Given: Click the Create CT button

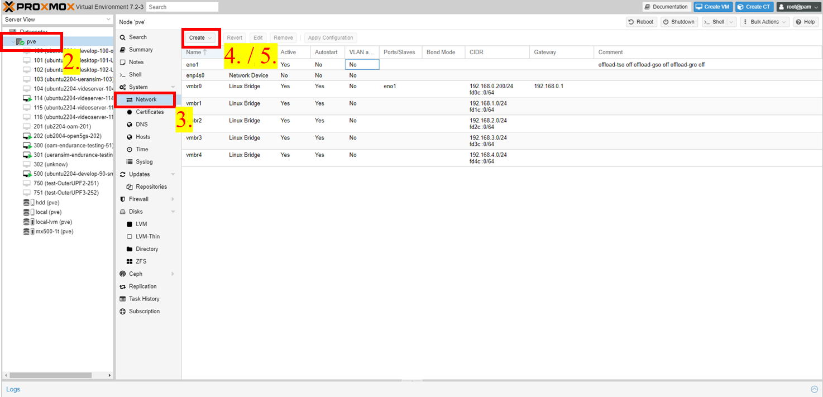Looking at the screenshot, I should click(x=754, y=7).
